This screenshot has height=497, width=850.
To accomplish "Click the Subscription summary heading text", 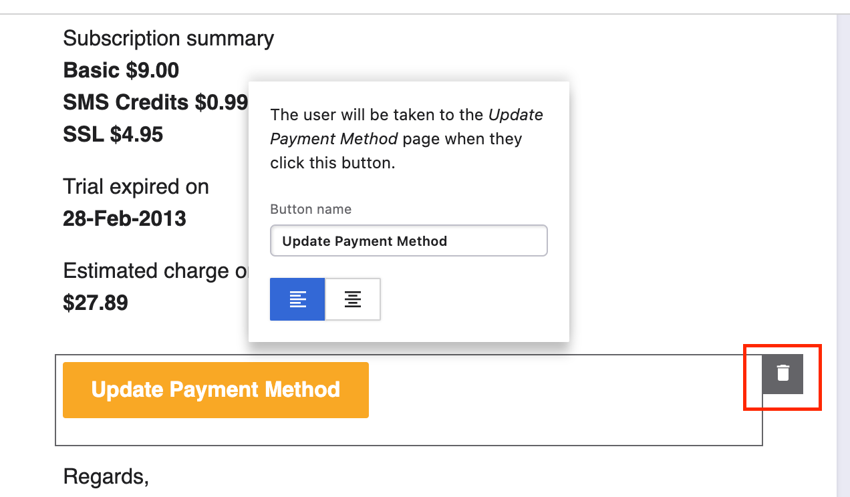I will (x=168, y=39).
